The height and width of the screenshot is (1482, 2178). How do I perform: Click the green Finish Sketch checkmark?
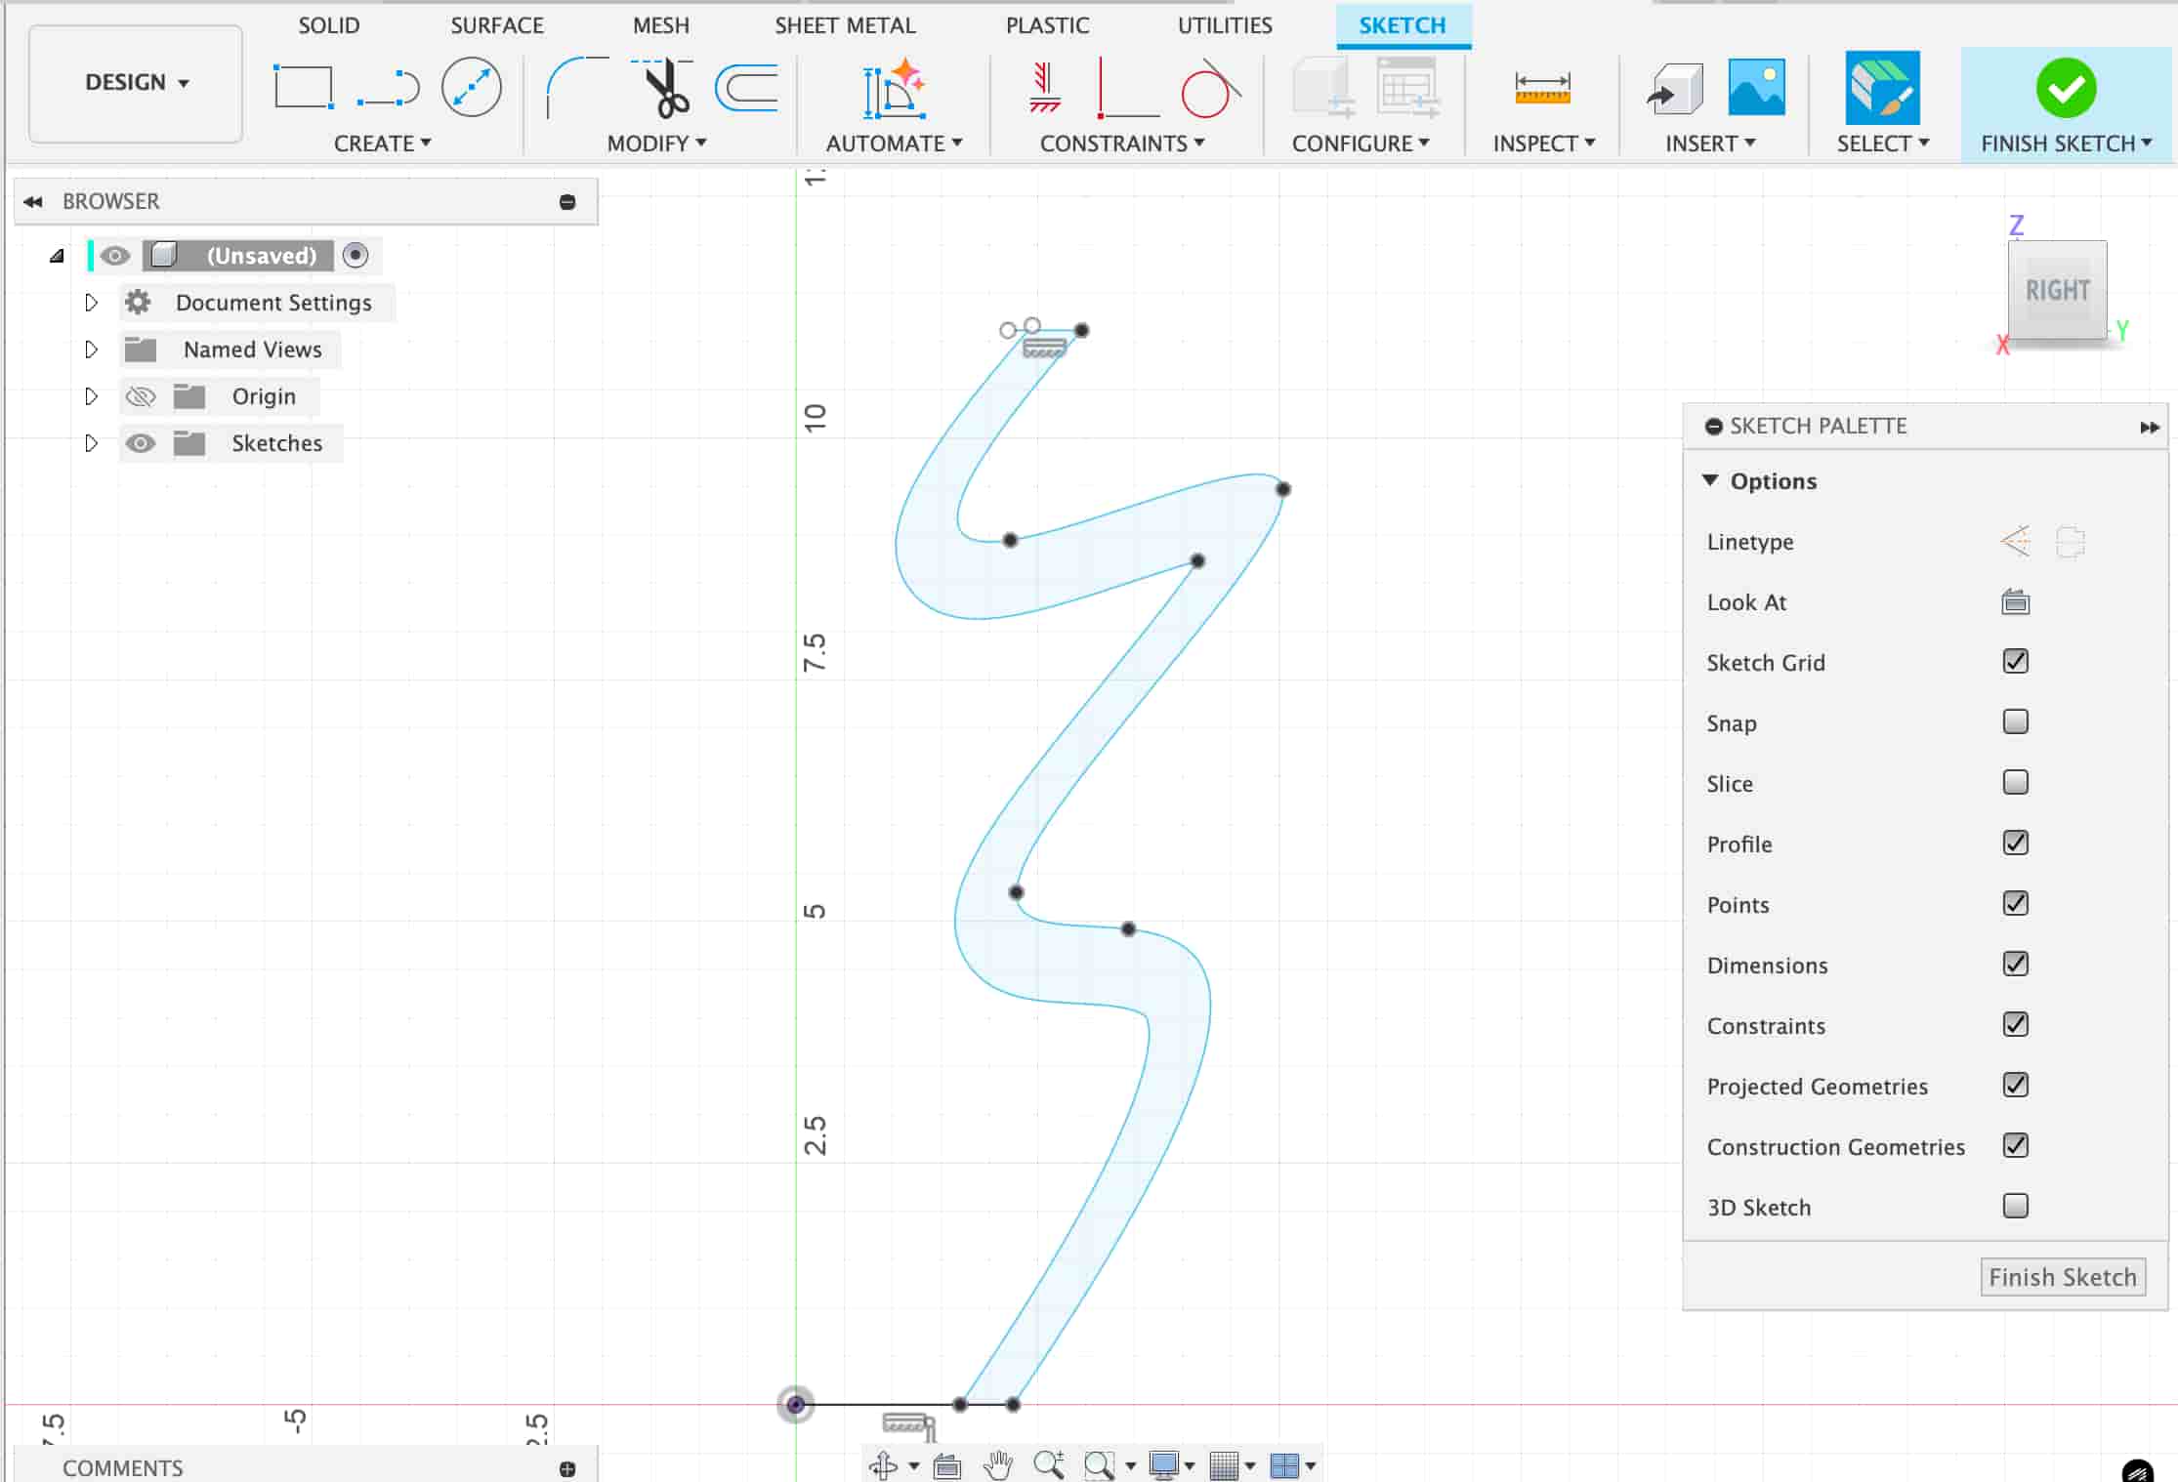(x=2066, y=87)
